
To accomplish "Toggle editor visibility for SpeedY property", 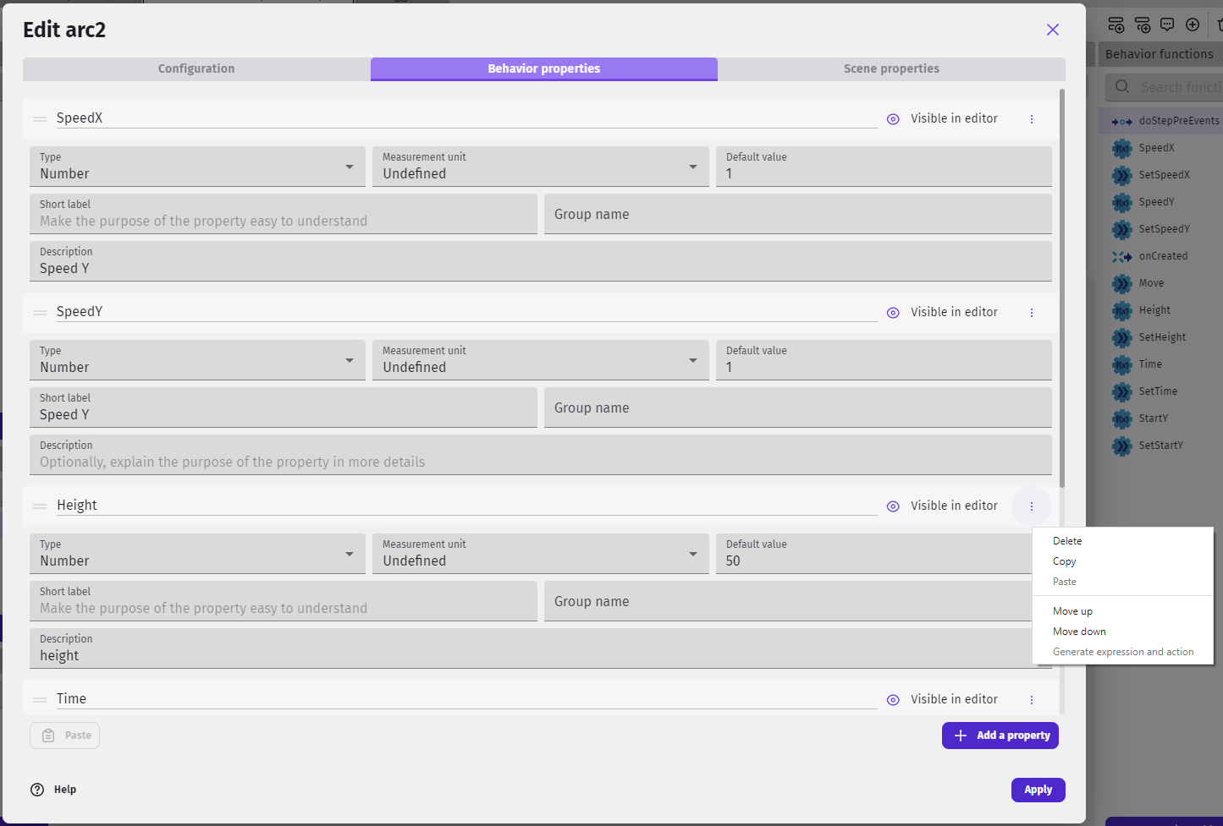I will point(893,313).
